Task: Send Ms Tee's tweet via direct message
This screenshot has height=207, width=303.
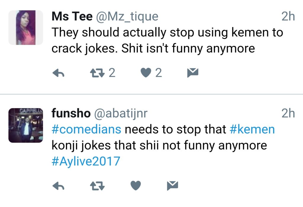Action: pos(193,72)
